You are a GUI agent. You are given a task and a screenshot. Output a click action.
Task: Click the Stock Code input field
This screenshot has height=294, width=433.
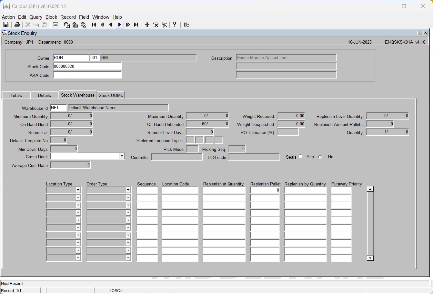pyautogui.click(x=87, y=67)
